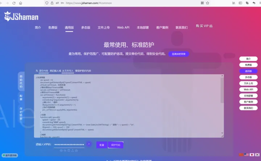
Task: Click right sidebar 简介 pill
Action: (x=248, y=59)
